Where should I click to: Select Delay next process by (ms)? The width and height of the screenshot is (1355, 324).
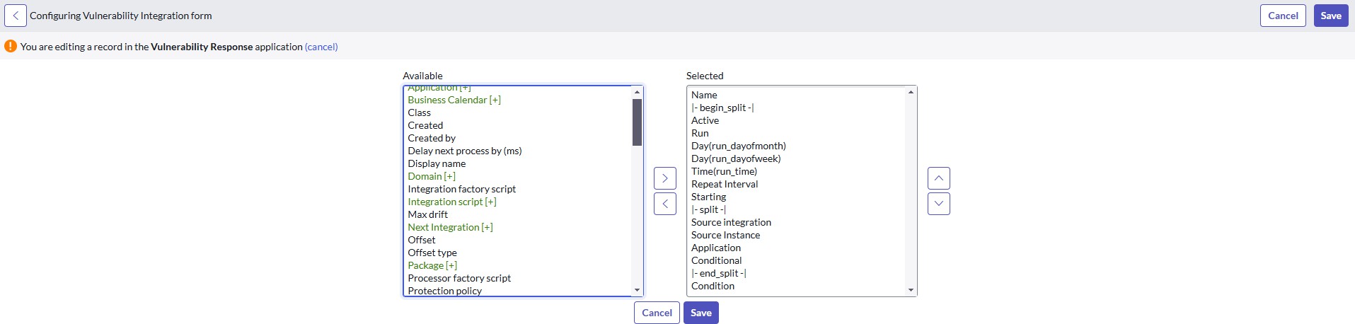pyautogui.click(x=518, y=151)
